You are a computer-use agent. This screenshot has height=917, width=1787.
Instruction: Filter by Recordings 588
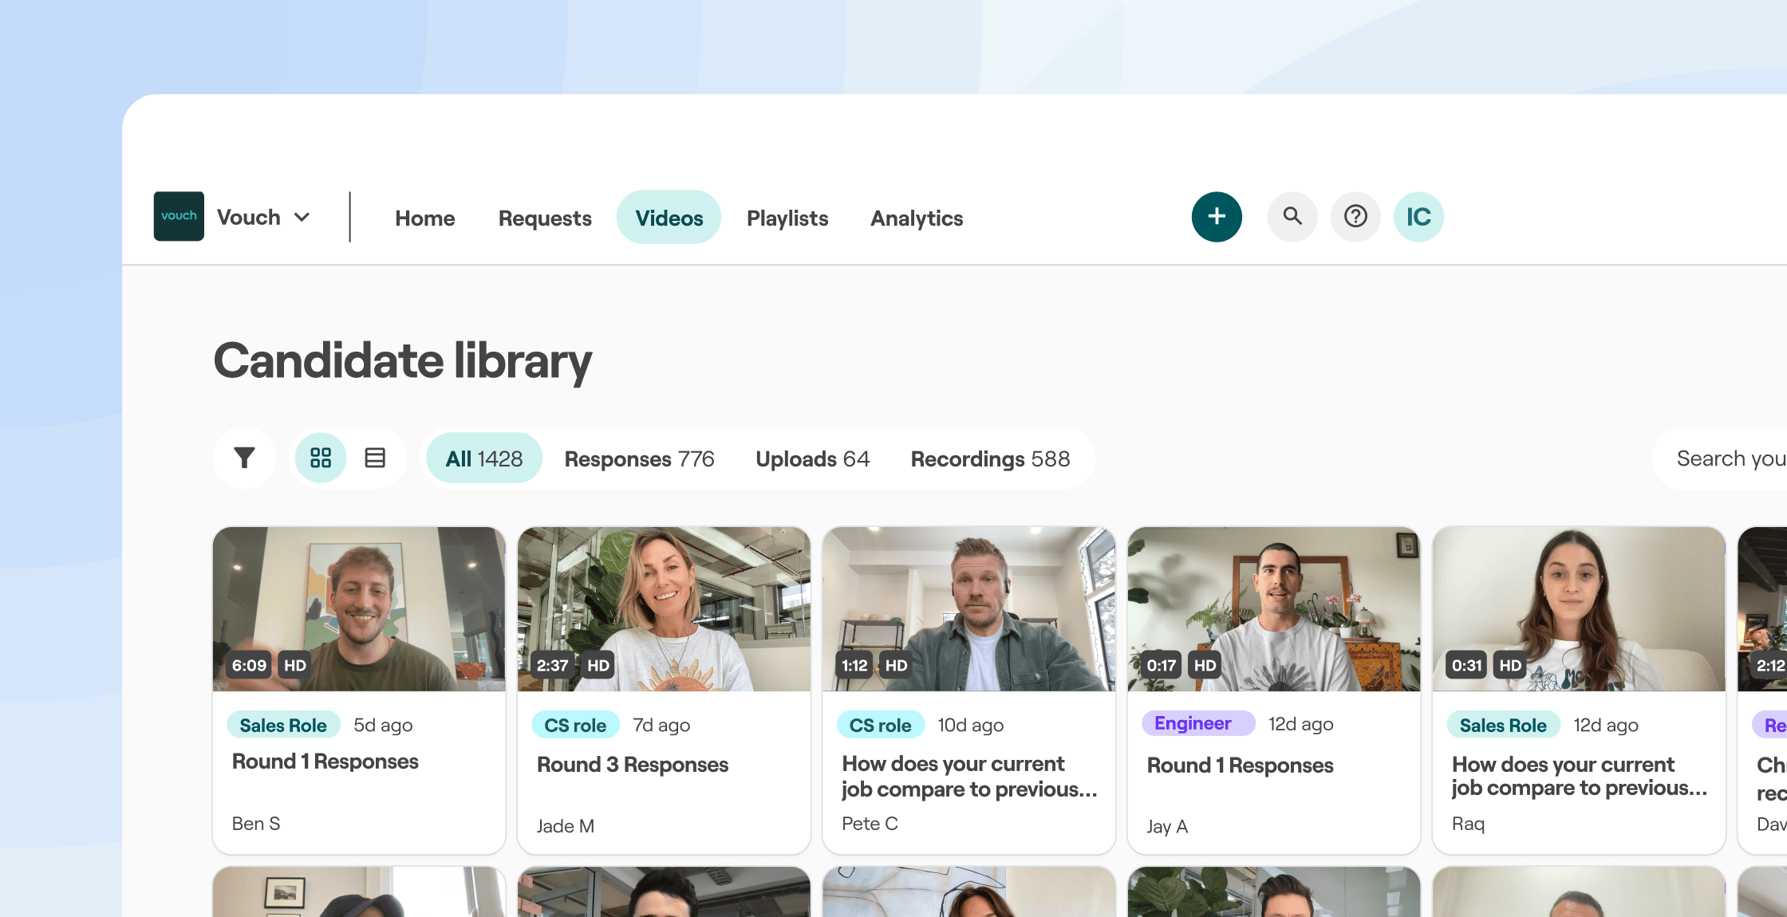coord(991,459)
